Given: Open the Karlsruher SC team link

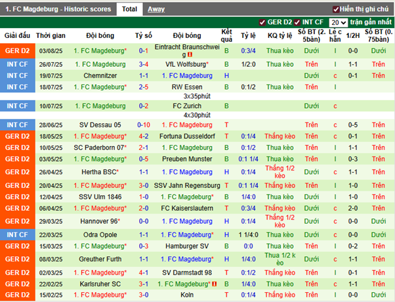Looking at the screenshot, I should coord(100,284).
